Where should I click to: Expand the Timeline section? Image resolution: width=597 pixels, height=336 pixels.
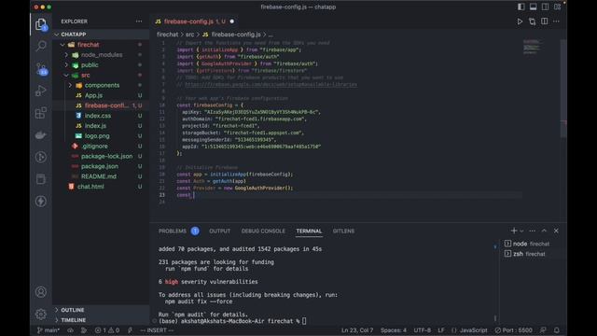tap(102, 320)
